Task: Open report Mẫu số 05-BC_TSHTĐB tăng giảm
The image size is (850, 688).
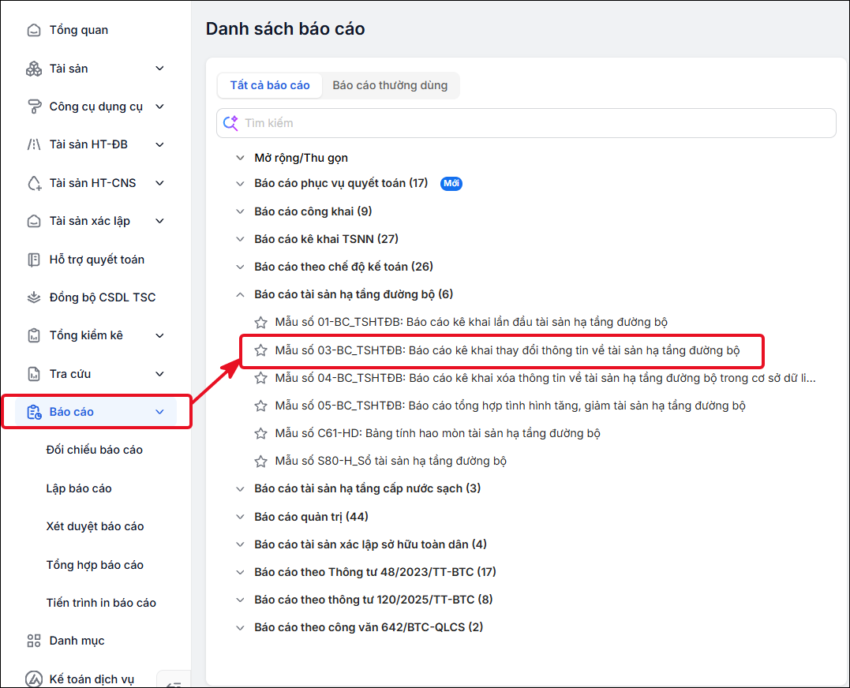Action: (510, 406)
